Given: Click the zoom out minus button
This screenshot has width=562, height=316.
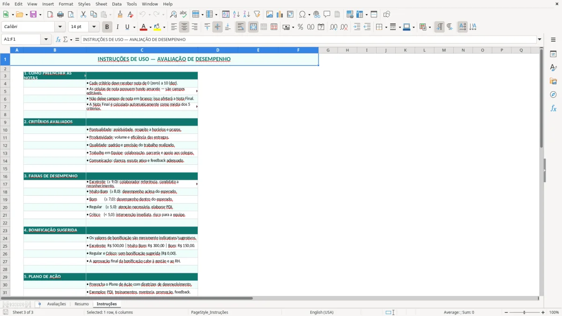Looking at the screenshot, I should coord(506,312).
